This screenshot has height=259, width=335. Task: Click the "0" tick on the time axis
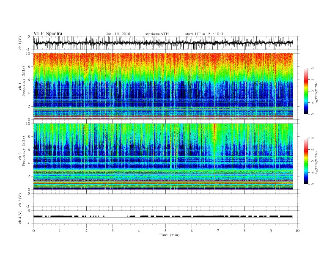click(33, 231)
